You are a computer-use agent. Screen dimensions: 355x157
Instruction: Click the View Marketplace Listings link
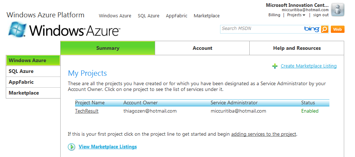108,147
